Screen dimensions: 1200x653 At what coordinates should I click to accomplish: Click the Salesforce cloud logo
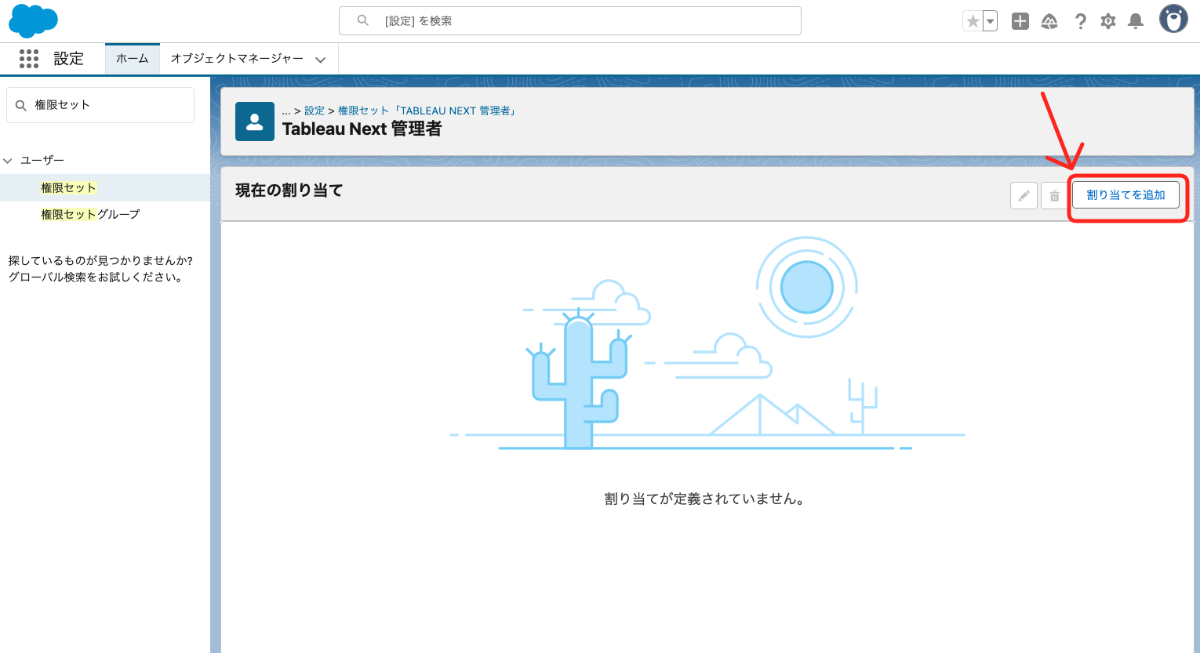(33, 20)
